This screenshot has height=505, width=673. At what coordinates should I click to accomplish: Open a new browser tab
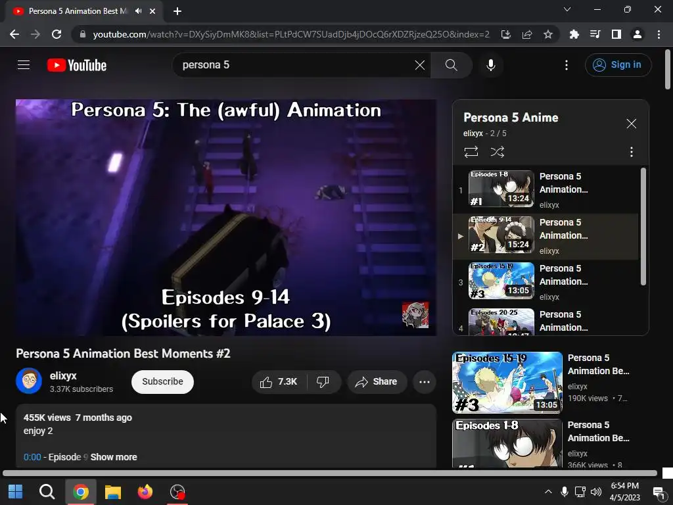click(177, 11)
